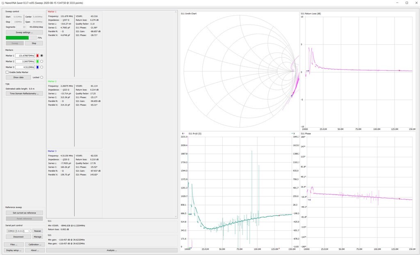The width and height of the screenshot is (420, 255).
Task: Expand the COM10 serial port dropdown
Action: tap(18, 231)
